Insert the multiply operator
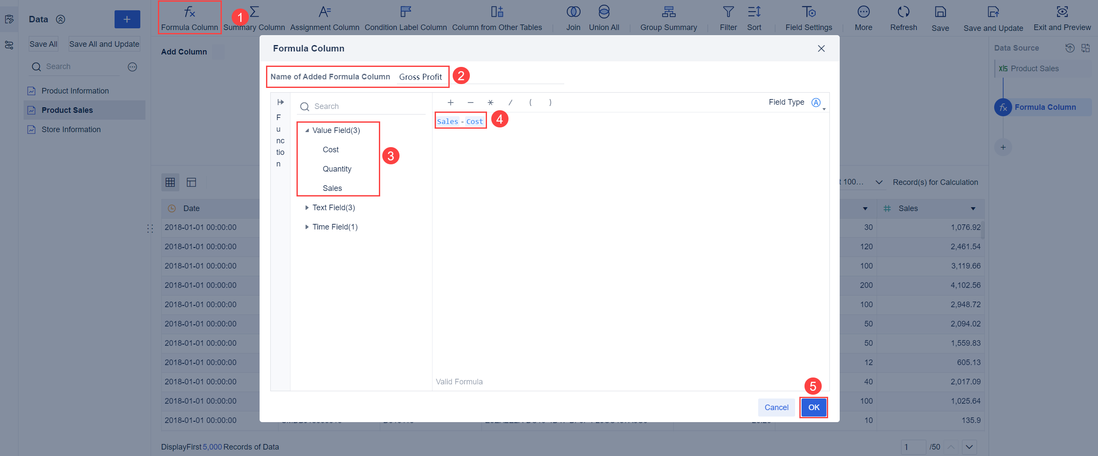This screenshot has height=456, width=1098. pos(490,103)
